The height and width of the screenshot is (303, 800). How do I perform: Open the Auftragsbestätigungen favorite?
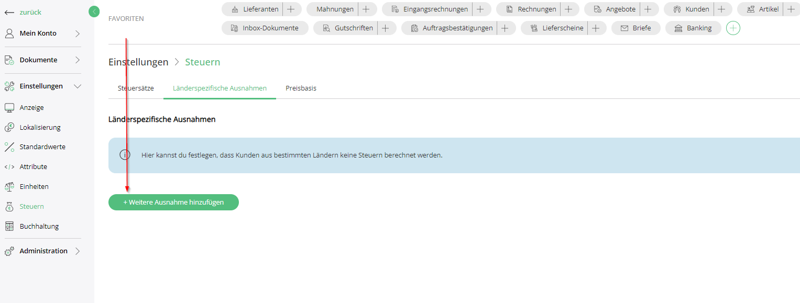[x=452, y=28]
